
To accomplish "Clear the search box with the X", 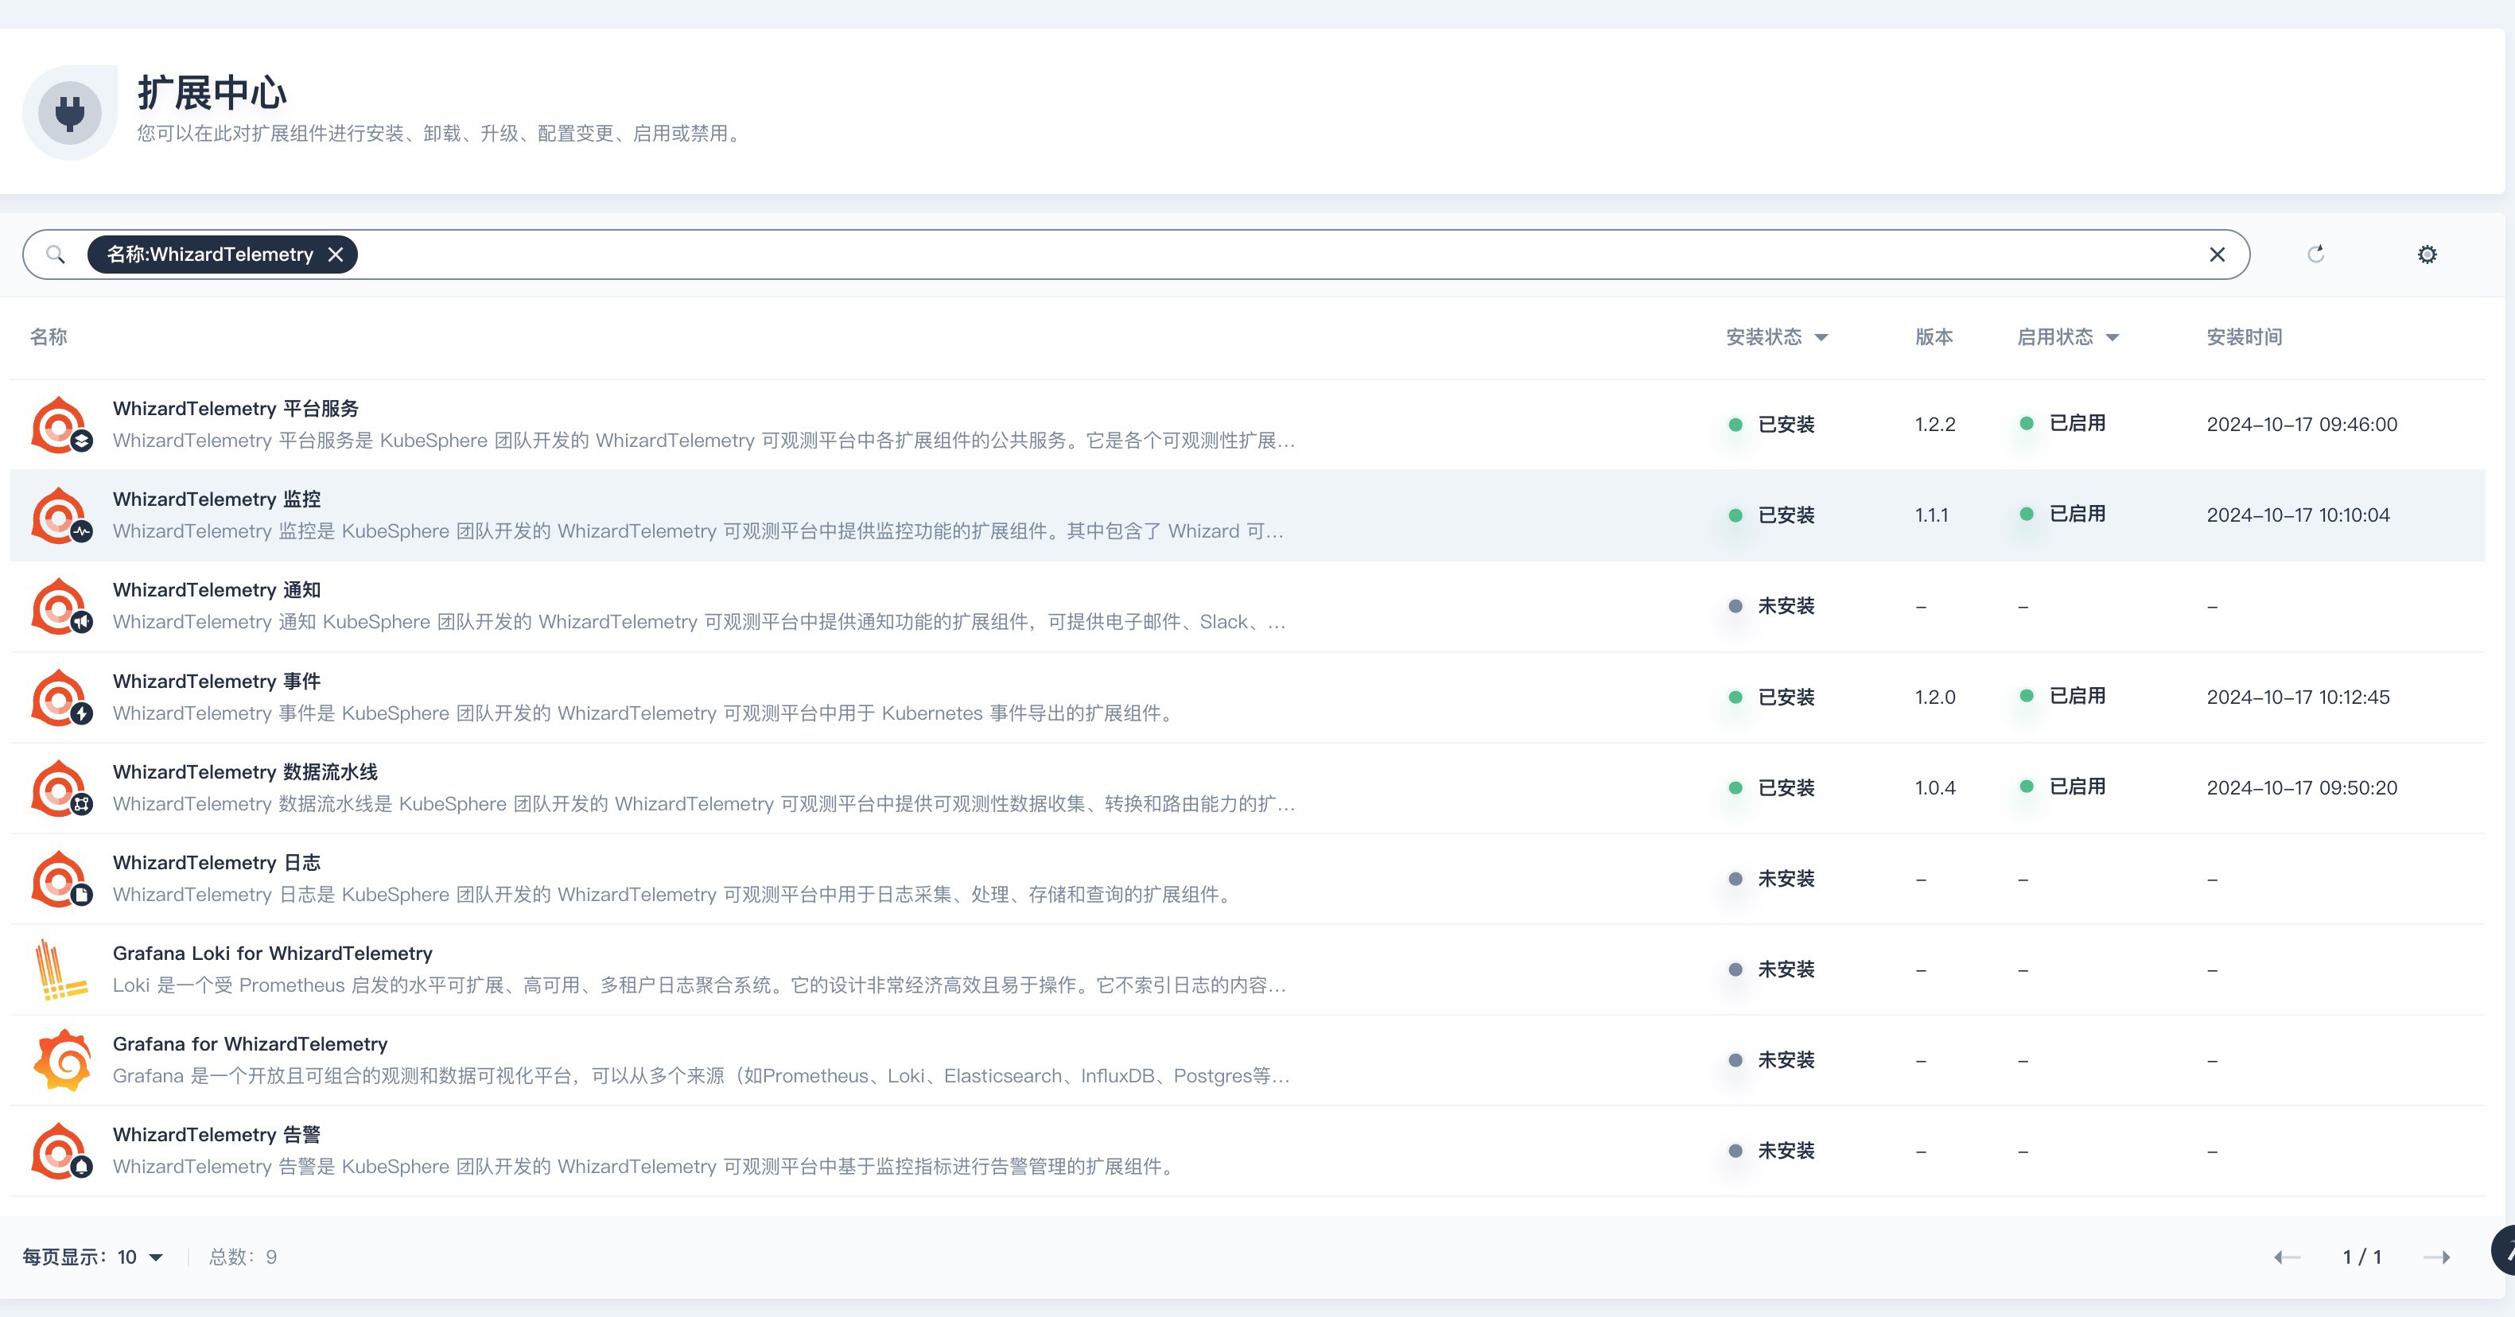I will pyautogui.click(x=2218, y=254).
